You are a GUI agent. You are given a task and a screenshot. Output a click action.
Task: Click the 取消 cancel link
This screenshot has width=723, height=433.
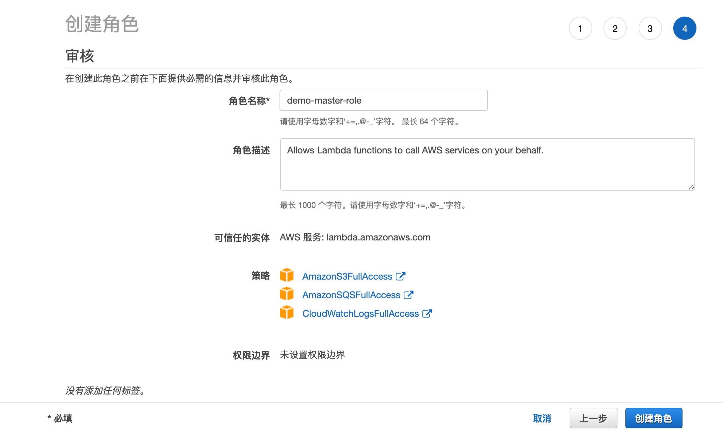542,418
